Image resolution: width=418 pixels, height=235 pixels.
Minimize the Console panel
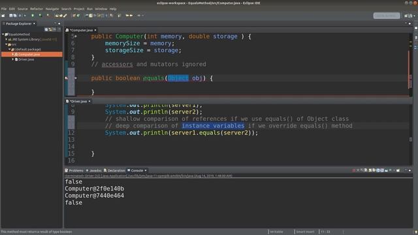[x=406, y=170]
